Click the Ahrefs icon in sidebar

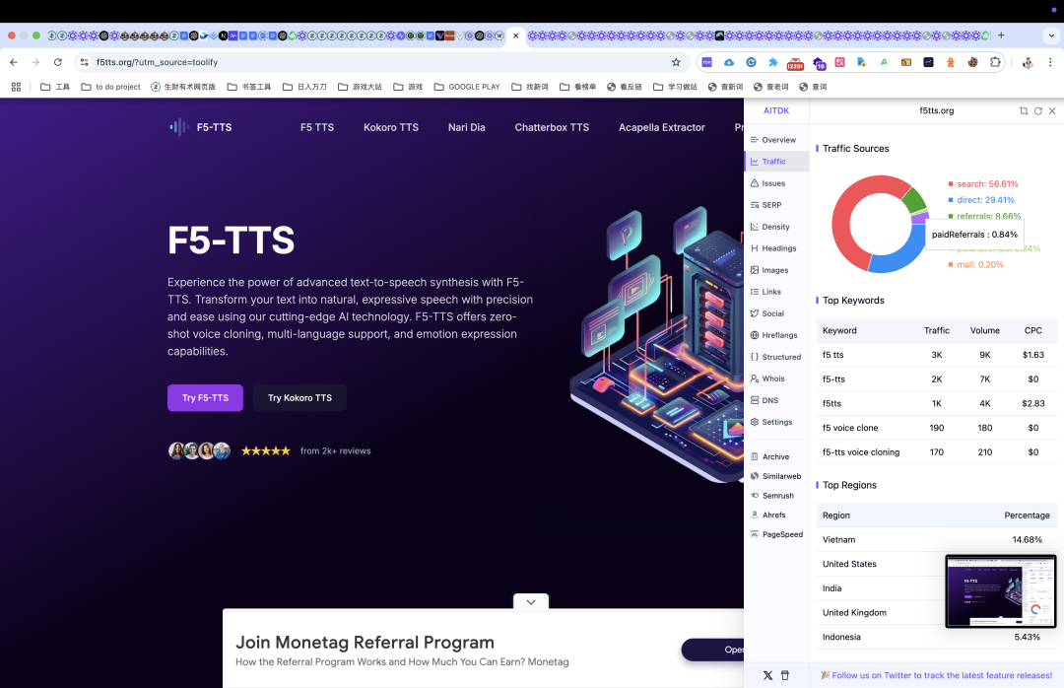(x=755, y=515)
